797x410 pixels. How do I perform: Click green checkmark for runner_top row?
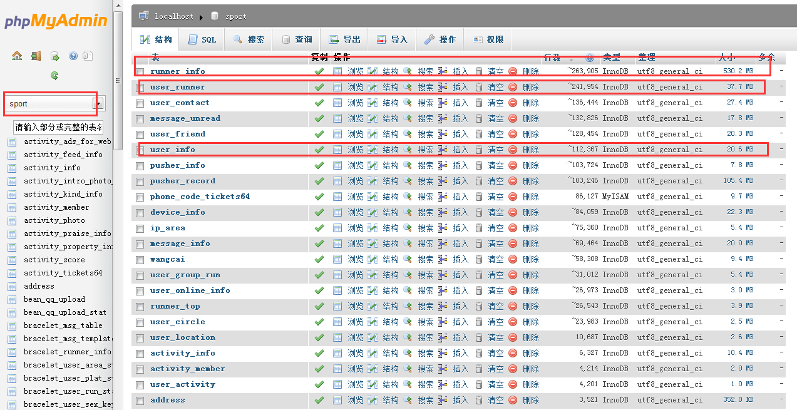319,306
